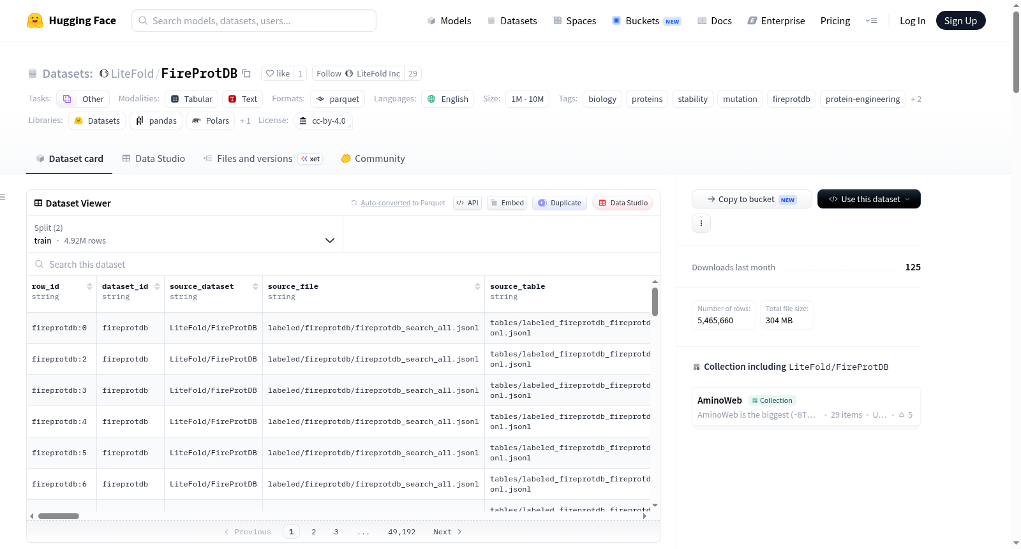Click the LiteFold owner link in title
This screenshot has height=549, width=1021.
coord(132,73)
